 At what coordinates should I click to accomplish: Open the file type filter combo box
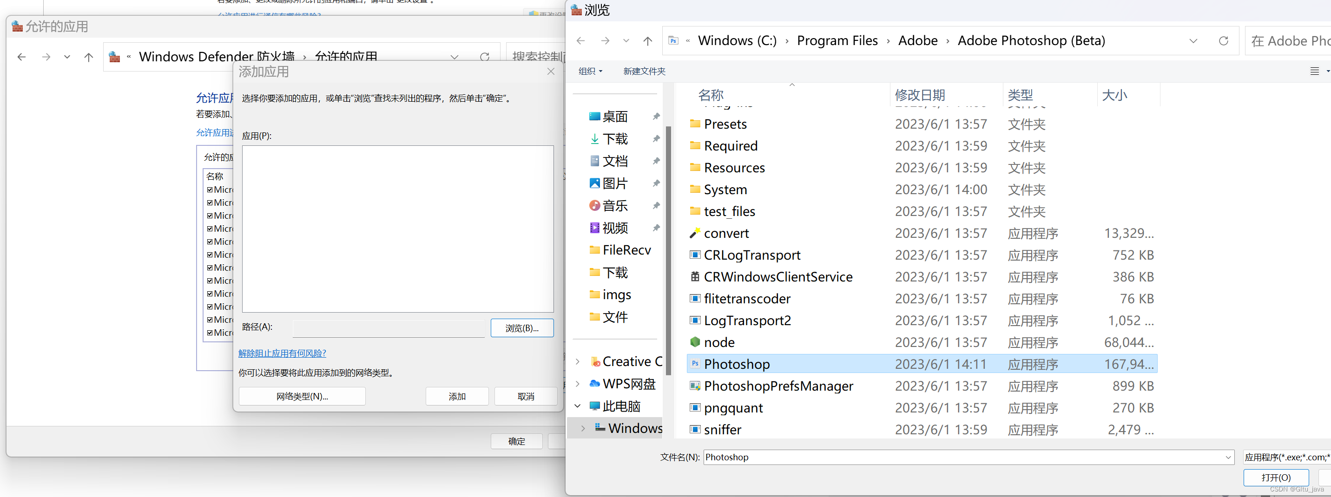coord(1286,457)
